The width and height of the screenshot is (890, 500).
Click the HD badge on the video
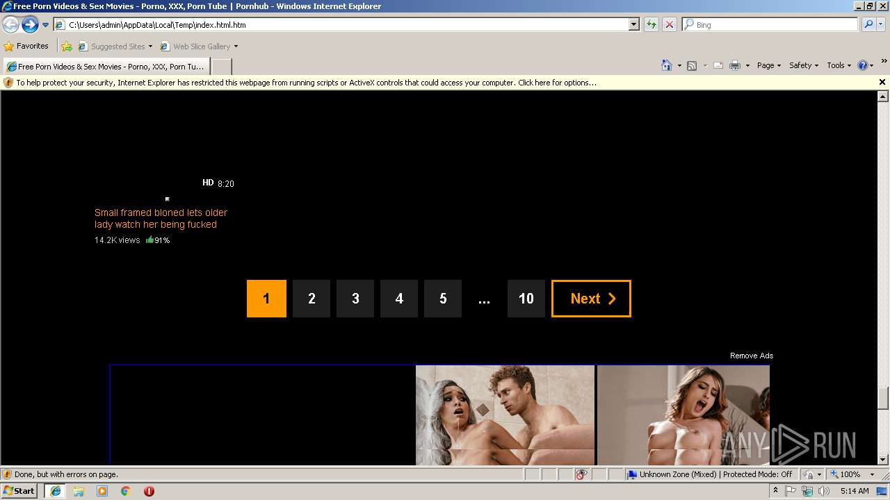(208, 183)
